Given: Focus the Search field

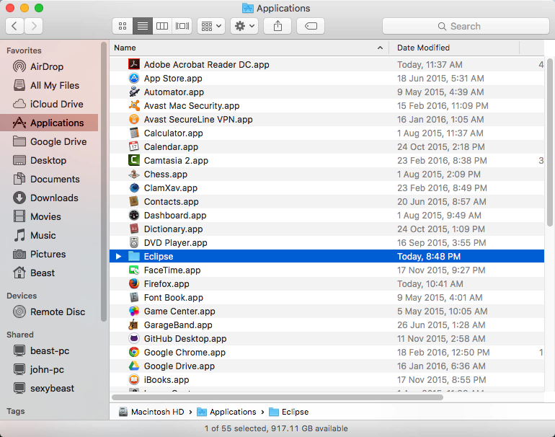Looking at the screenshot, I should (x=466, y=26).
